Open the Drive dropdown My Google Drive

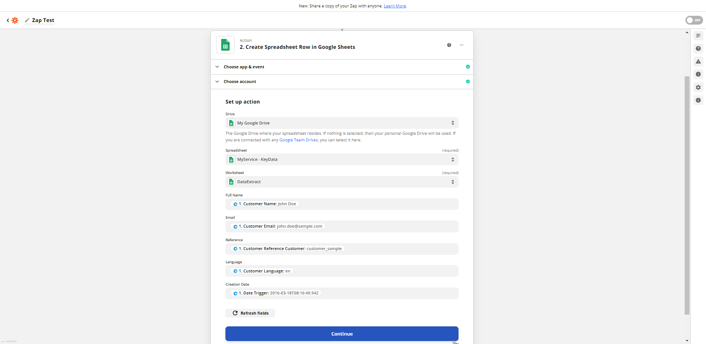(342, 123)
